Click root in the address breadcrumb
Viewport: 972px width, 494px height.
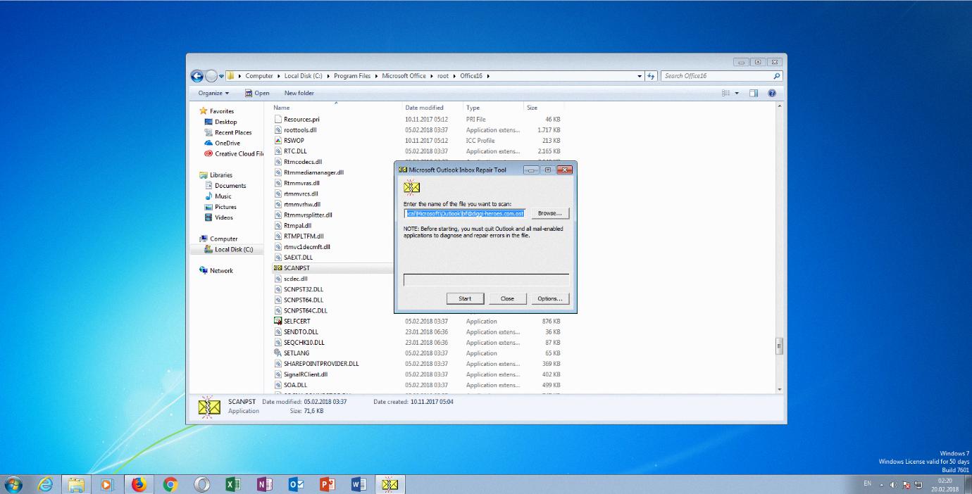[x=443, y=76]
